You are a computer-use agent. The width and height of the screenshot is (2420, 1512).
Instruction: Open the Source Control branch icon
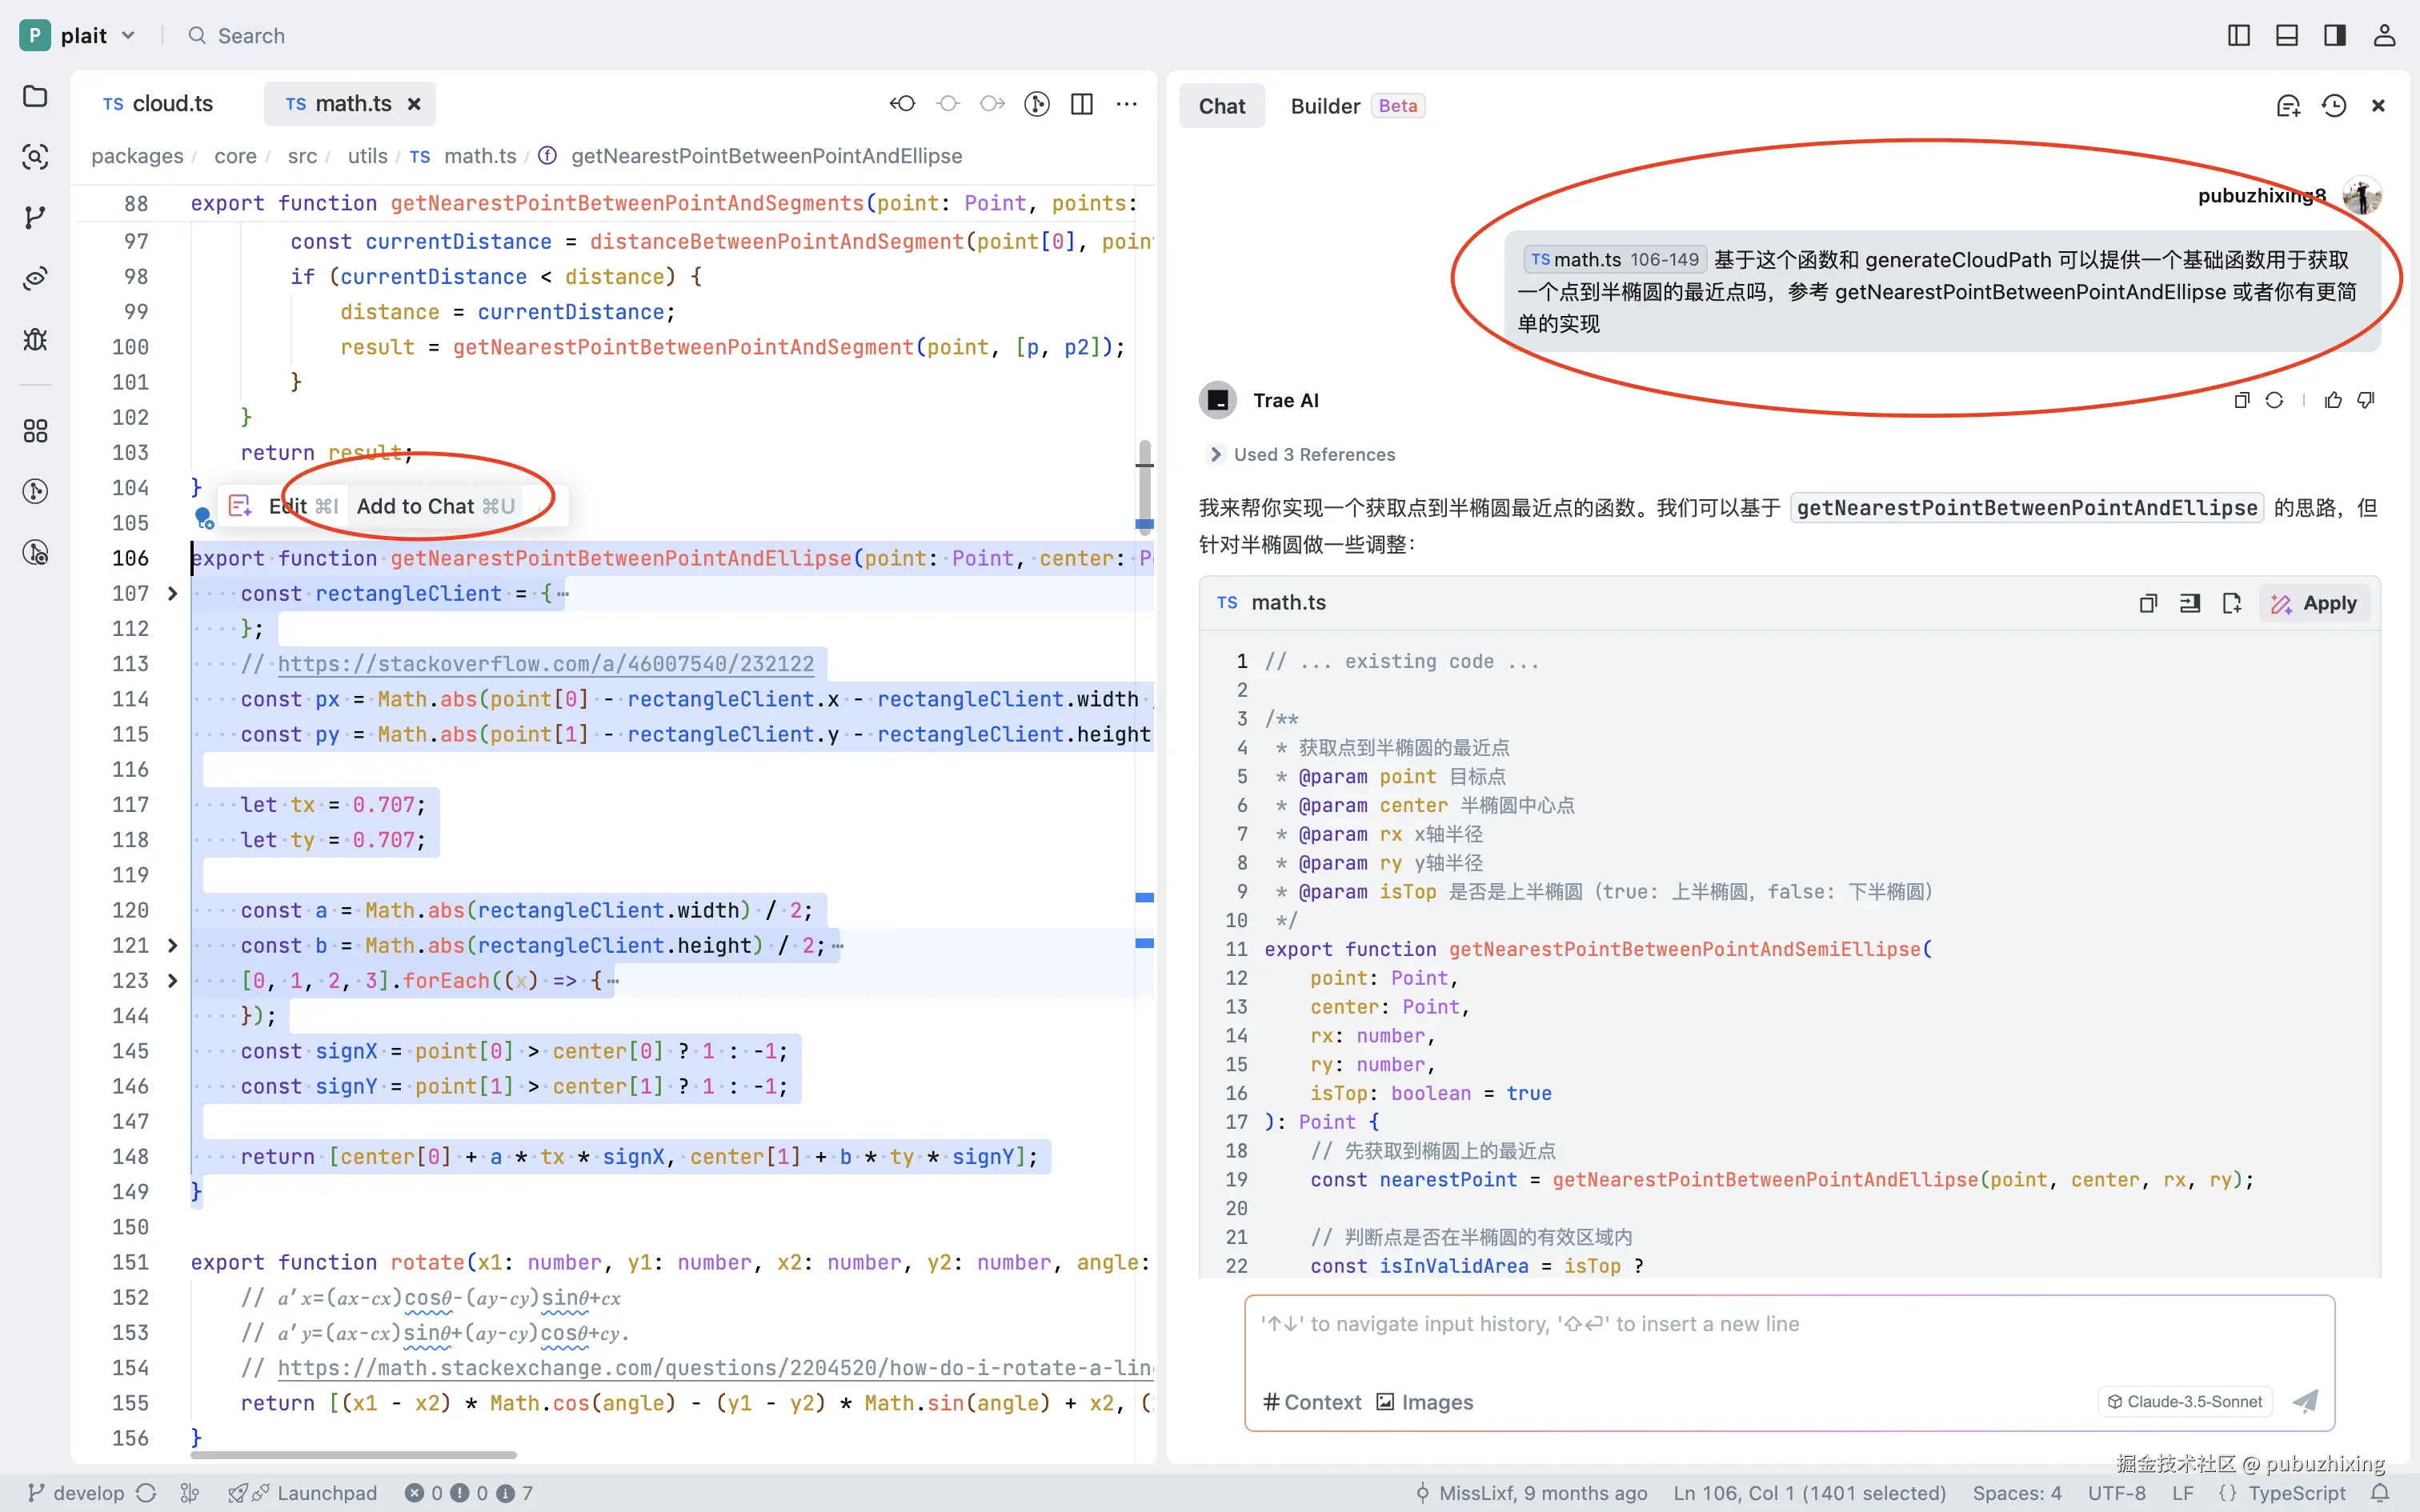35,217
